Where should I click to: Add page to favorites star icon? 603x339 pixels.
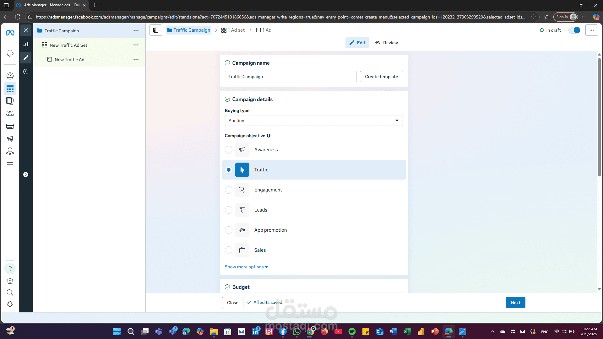coord(534,17)
